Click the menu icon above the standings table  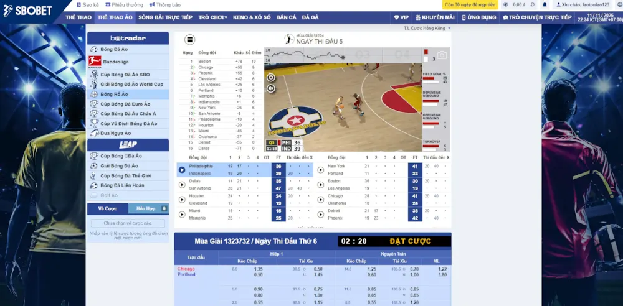tap(190, 40)
